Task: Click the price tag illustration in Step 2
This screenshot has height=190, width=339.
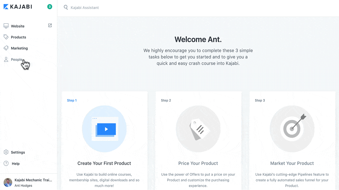Action: pos(198,129)
